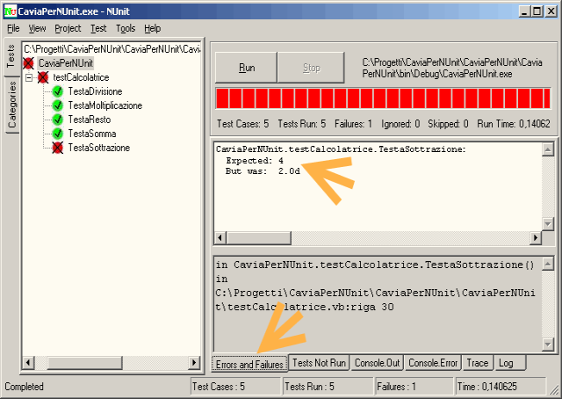Click the red test progress bar
This screenshot has height=399, width=562.
point(383,98)
